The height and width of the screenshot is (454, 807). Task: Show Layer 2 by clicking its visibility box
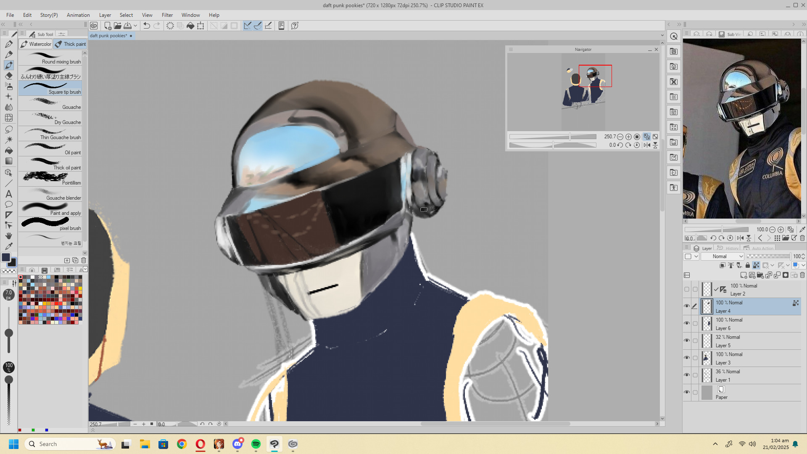pos(687,289)
